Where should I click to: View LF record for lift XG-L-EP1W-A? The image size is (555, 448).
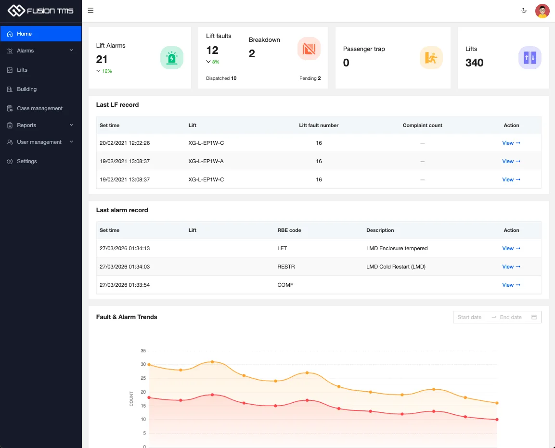click(511, 161)
